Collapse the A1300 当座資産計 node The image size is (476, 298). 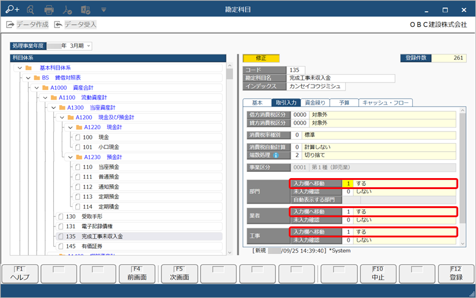pos(54,108)
